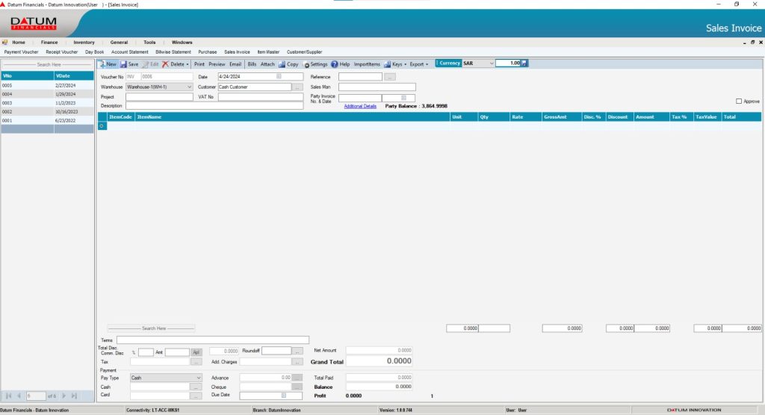Open Customer/Supplier shortcut
The image size is (765, 415).
[x=305, y=52]
